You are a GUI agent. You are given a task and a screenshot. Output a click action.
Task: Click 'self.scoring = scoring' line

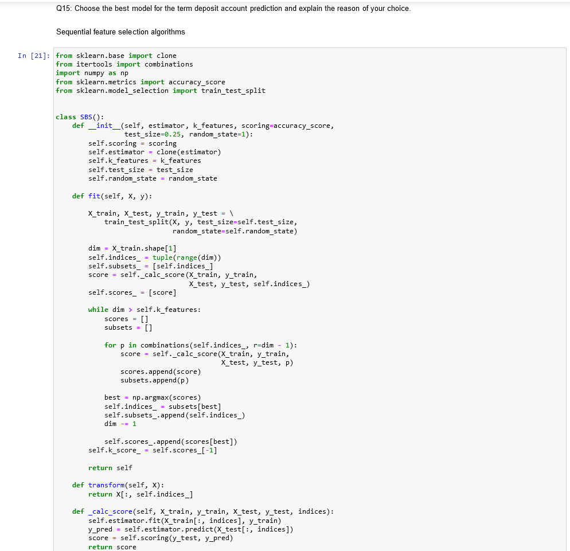[132, 143]
